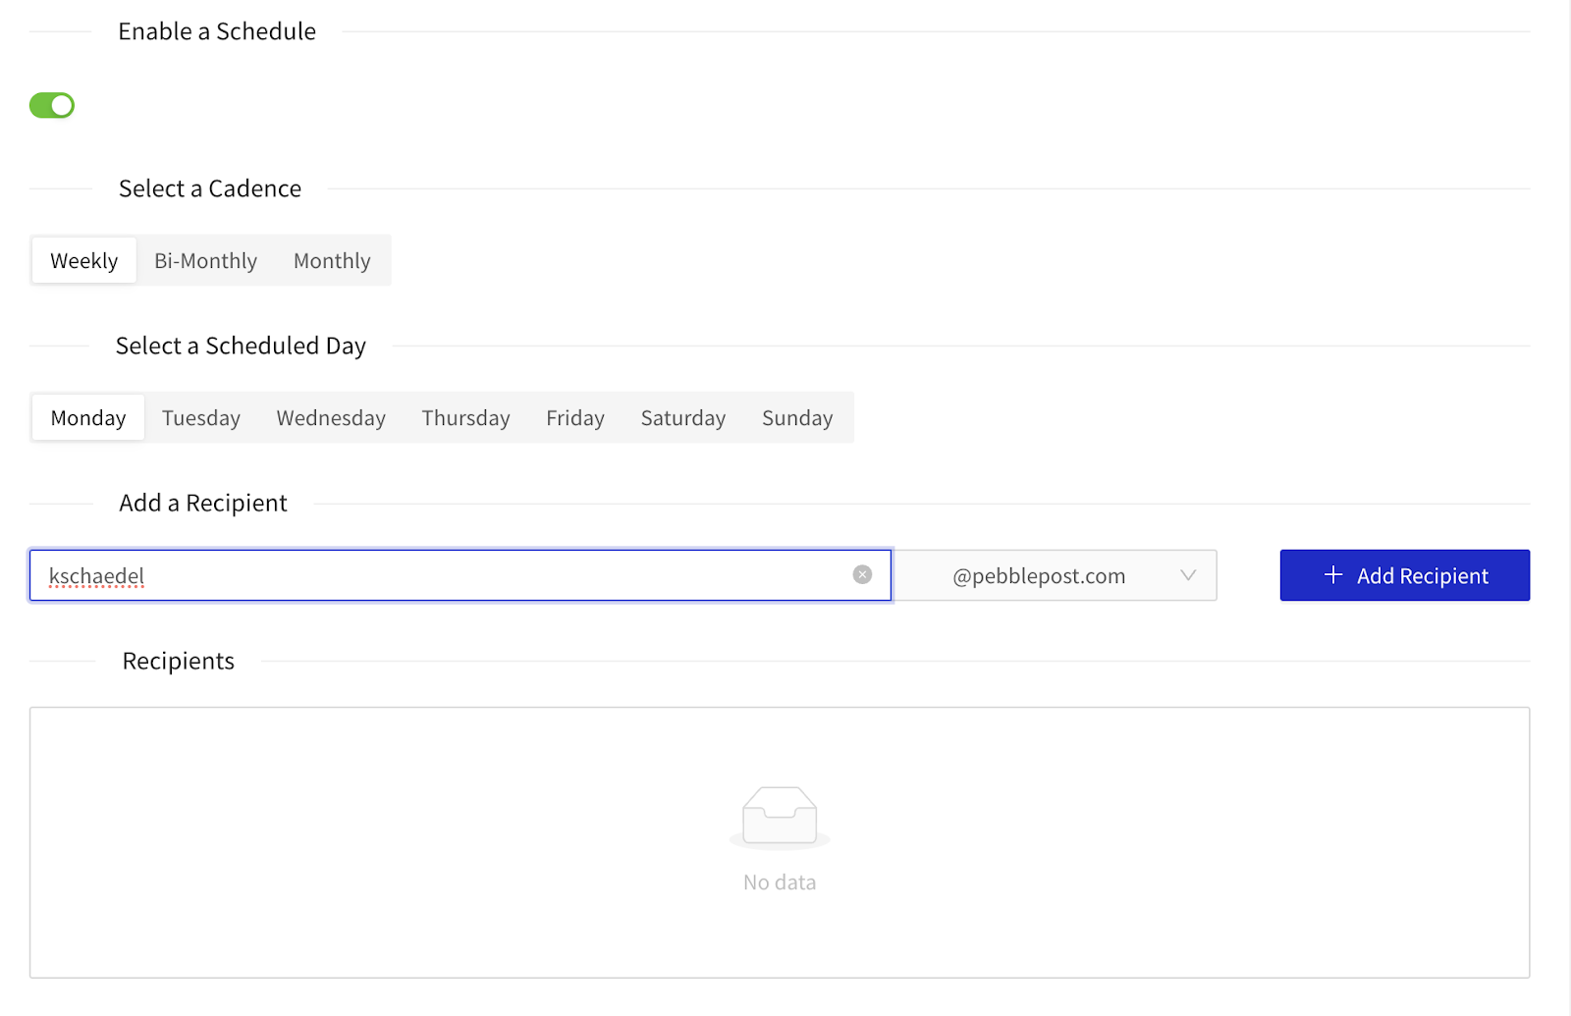This screenshot has width=1571, height=1016.
Task: Click the "Select a Scheduled Day" heading
Action: (241, 346)
